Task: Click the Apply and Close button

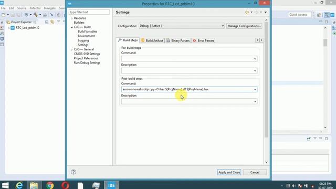Action: [x=229, y=172]
